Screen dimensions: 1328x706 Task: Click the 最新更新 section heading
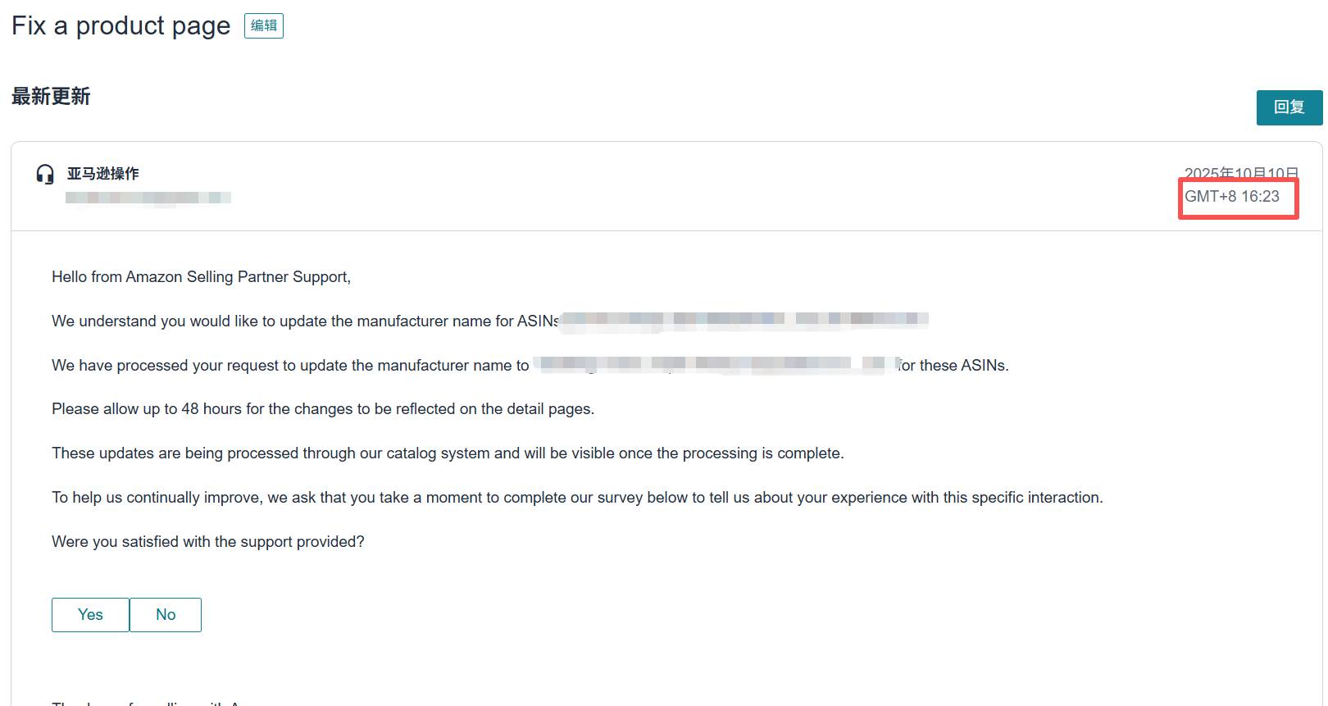tap(51, 97)
